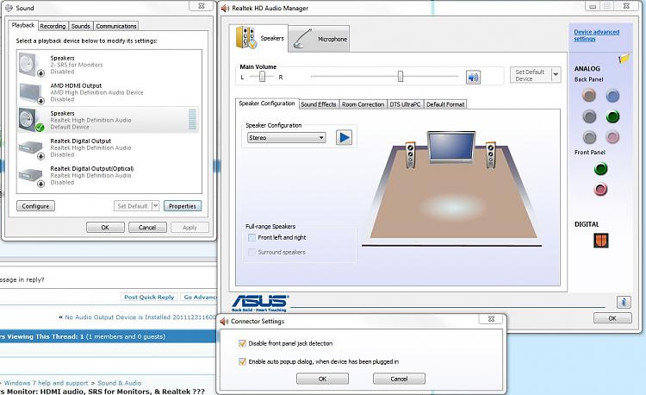Switch to the Microphone device tab
This screenshot has height=395, width=646.
(x=319, y=39)
